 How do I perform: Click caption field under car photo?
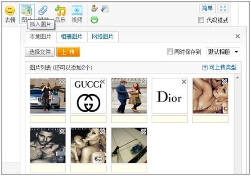(x=48, y=119)
